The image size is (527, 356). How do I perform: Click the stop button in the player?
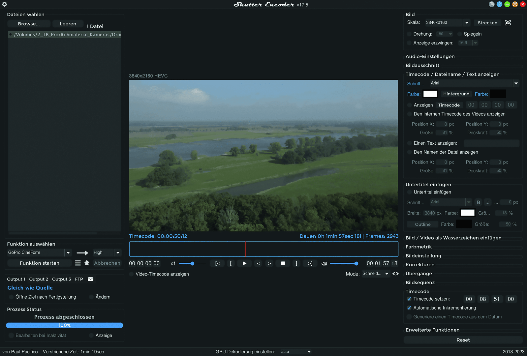[283, 263]
